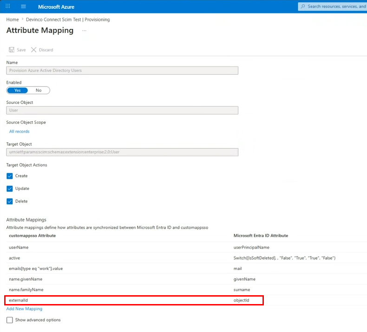Click the Save disk icon
367x332 pixels.
coord(12,50)
